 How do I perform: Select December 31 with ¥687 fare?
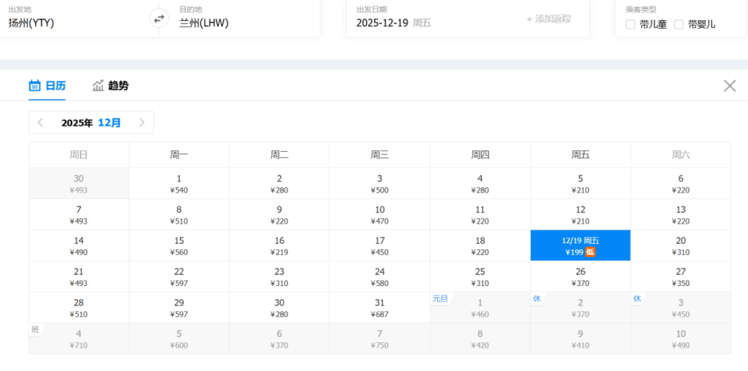[379, 308]
